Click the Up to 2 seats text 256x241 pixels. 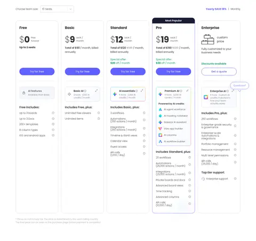(x=27, y=47)
